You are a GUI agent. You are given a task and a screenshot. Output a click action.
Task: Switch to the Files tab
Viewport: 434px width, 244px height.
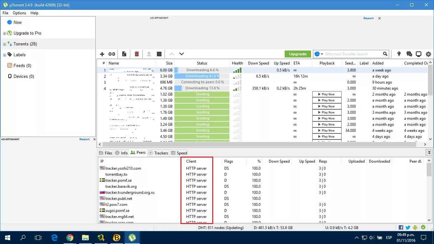click(105, 153)
